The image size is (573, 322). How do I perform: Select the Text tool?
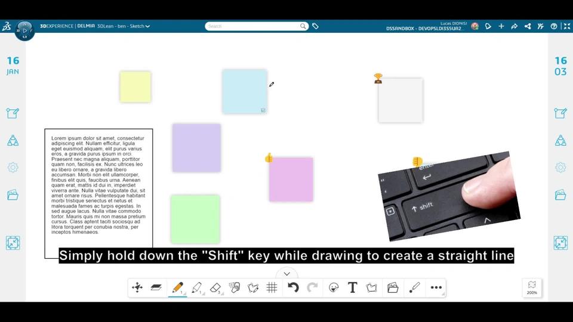(352, 287)
